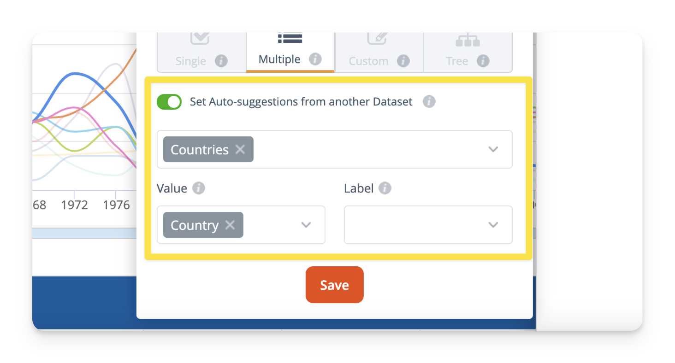Click info icon next to Multiple tab
675x363 pixels.
tap(315, 59)
